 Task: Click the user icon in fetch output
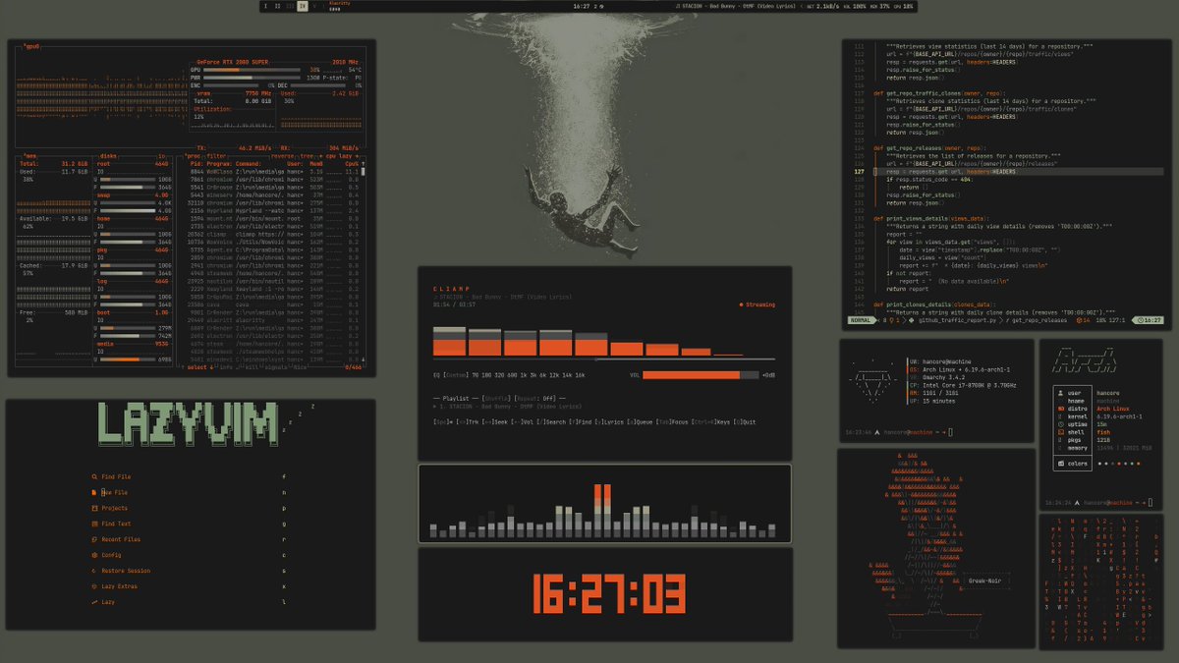point(1059,392)
